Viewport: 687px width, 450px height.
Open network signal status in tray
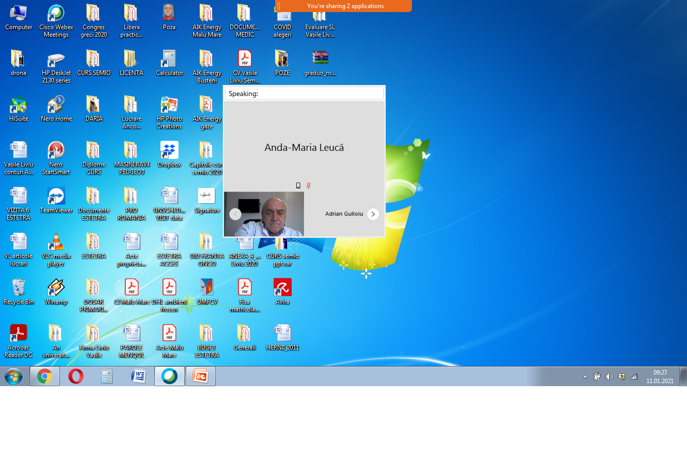click(x=634, y=377)
